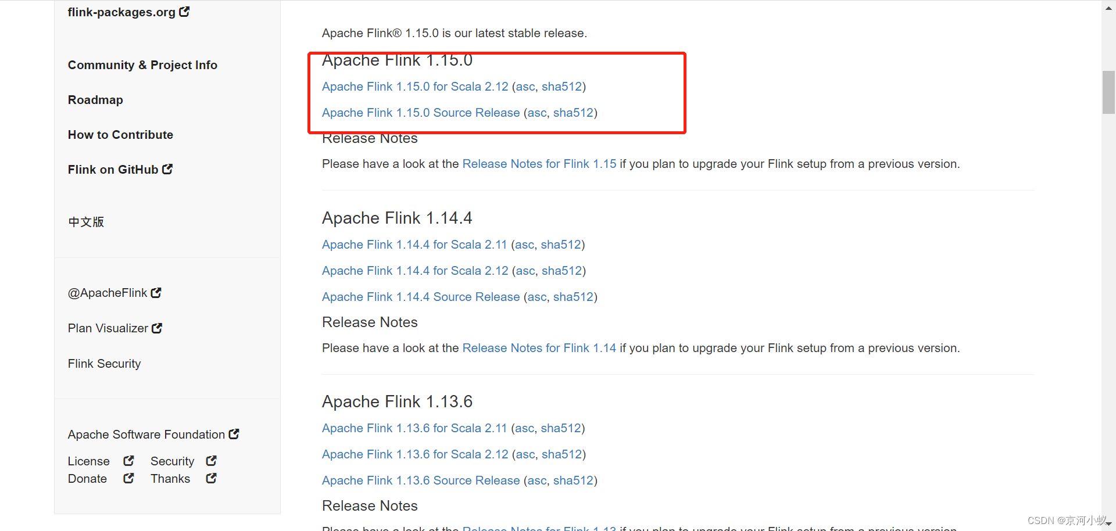Image resolution: width=1116 pixels, height=531 pixels.
Task: Open sha512 checksum for 1.14.4 Source Release
Action: 574,297
